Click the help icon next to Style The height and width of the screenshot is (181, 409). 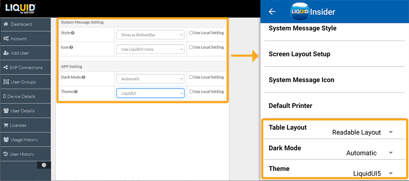coord(73,33)
